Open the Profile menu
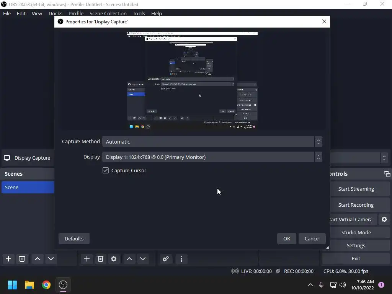392x294 pixels. tap(76, 13)
